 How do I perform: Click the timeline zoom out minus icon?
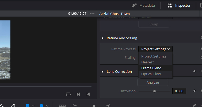pyautogui.click(x=75, y=106)
